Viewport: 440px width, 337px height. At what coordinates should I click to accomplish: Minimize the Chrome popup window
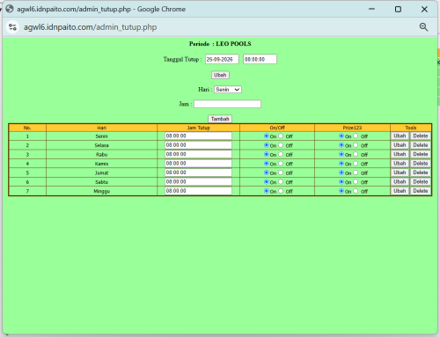(x=371, y=9)
